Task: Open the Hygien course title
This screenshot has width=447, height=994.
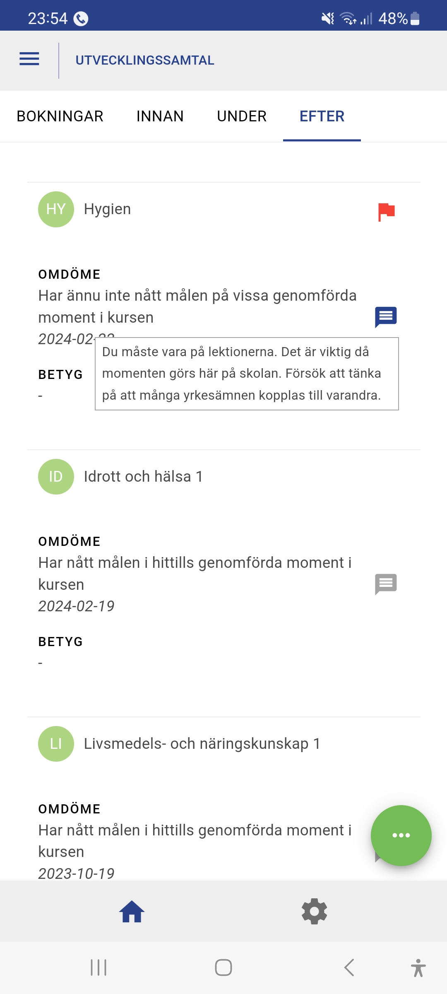Action: tap(107, 209)
